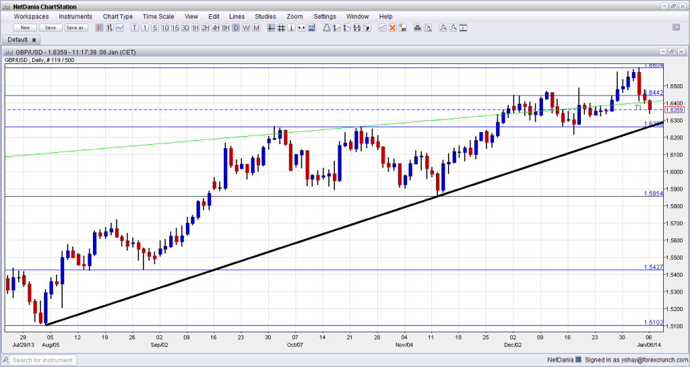This screenshot has width=690, height=367.
Task: Click the alert bell icon
Action: point(327,28)
